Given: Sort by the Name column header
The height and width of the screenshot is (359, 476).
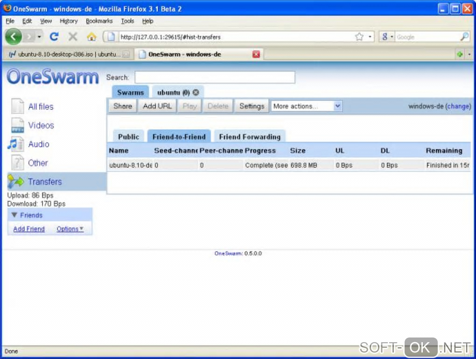Looking at the screenshot, I should [x=119, y=151].
